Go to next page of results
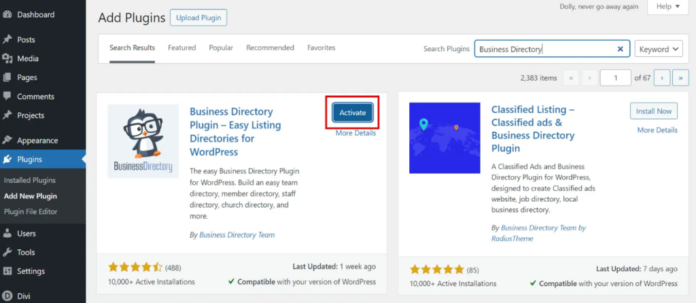This screenshot has height=303, width=696. 662,78
